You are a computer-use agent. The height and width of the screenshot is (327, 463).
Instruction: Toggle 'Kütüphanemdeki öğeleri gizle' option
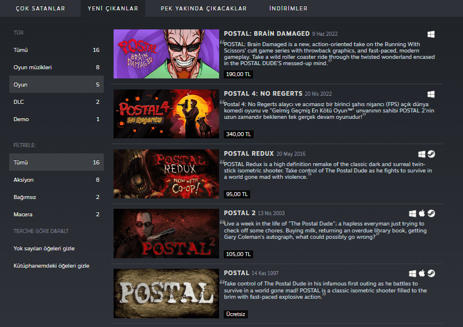[x=51, y=266]
